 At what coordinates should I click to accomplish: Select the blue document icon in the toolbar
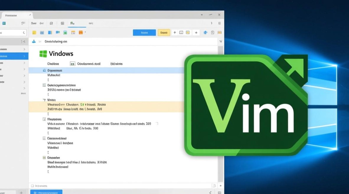50,32
